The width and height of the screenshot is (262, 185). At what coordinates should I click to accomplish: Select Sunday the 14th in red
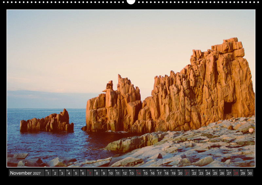pos(139,173)
